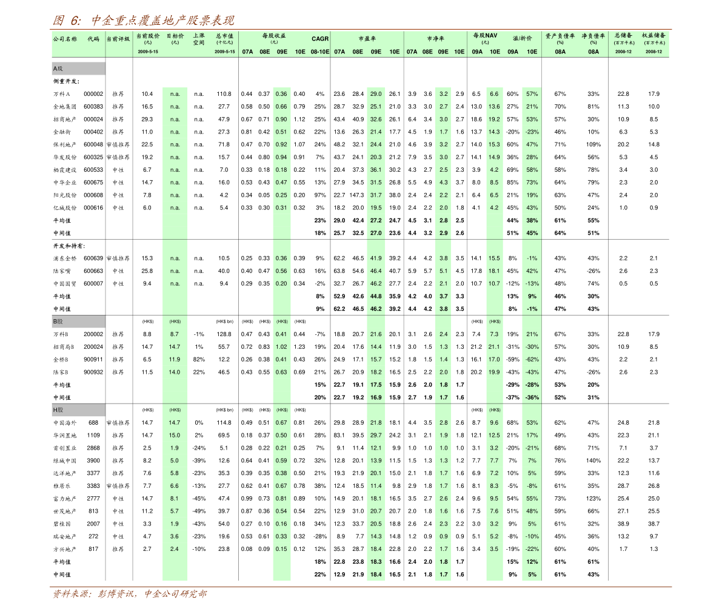
Task: Click the '净负债率' column header
Action: [x=593, y=36]
